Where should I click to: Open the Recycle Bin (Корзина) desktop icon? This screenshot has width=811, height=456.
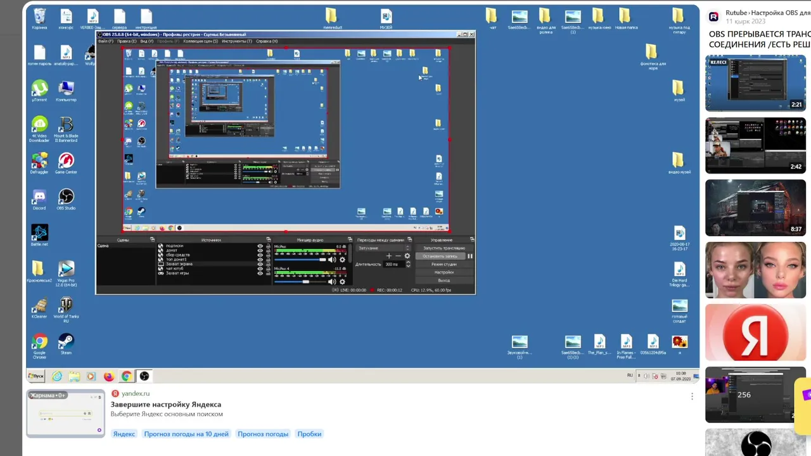click(39, 19)
